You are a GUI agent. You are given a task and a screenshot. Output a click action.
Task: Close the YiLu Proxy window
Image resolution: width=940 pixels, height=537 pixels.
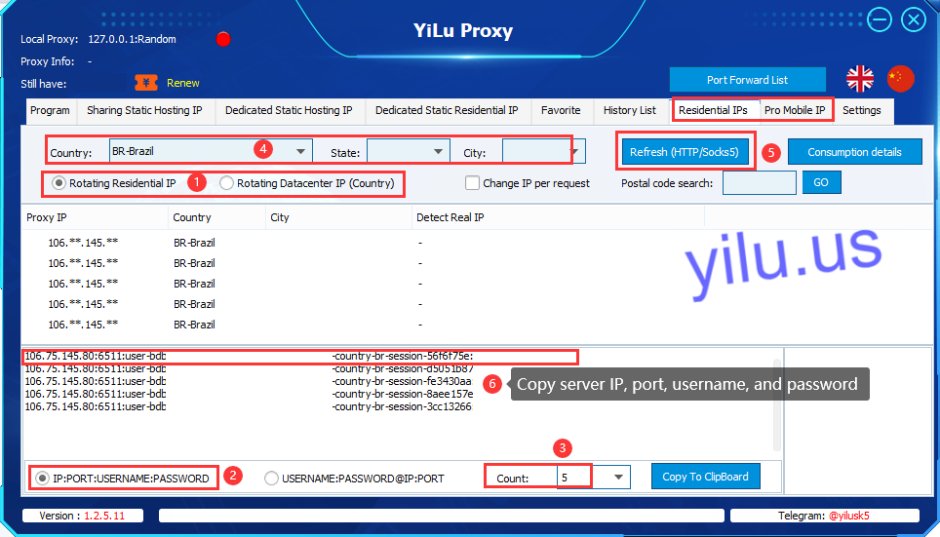(x=914, y=19)
